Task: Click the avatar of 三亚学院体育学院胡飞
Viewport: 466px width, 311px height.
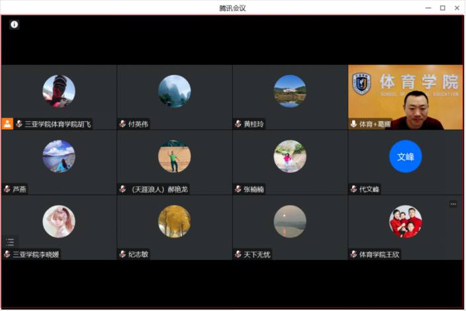Action: pos(59,91)
